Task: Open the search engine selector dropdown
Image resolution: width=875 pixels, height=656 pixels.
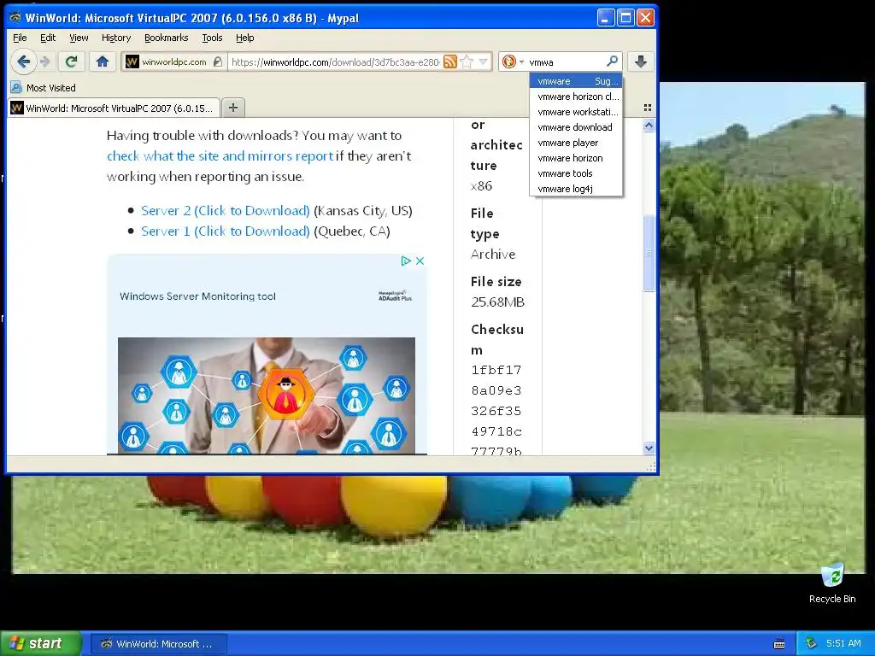Action: pos(514,61)
